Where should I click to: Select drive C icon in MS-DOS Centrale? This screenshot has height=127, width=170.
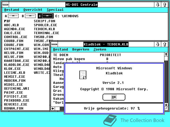point(47,16)
